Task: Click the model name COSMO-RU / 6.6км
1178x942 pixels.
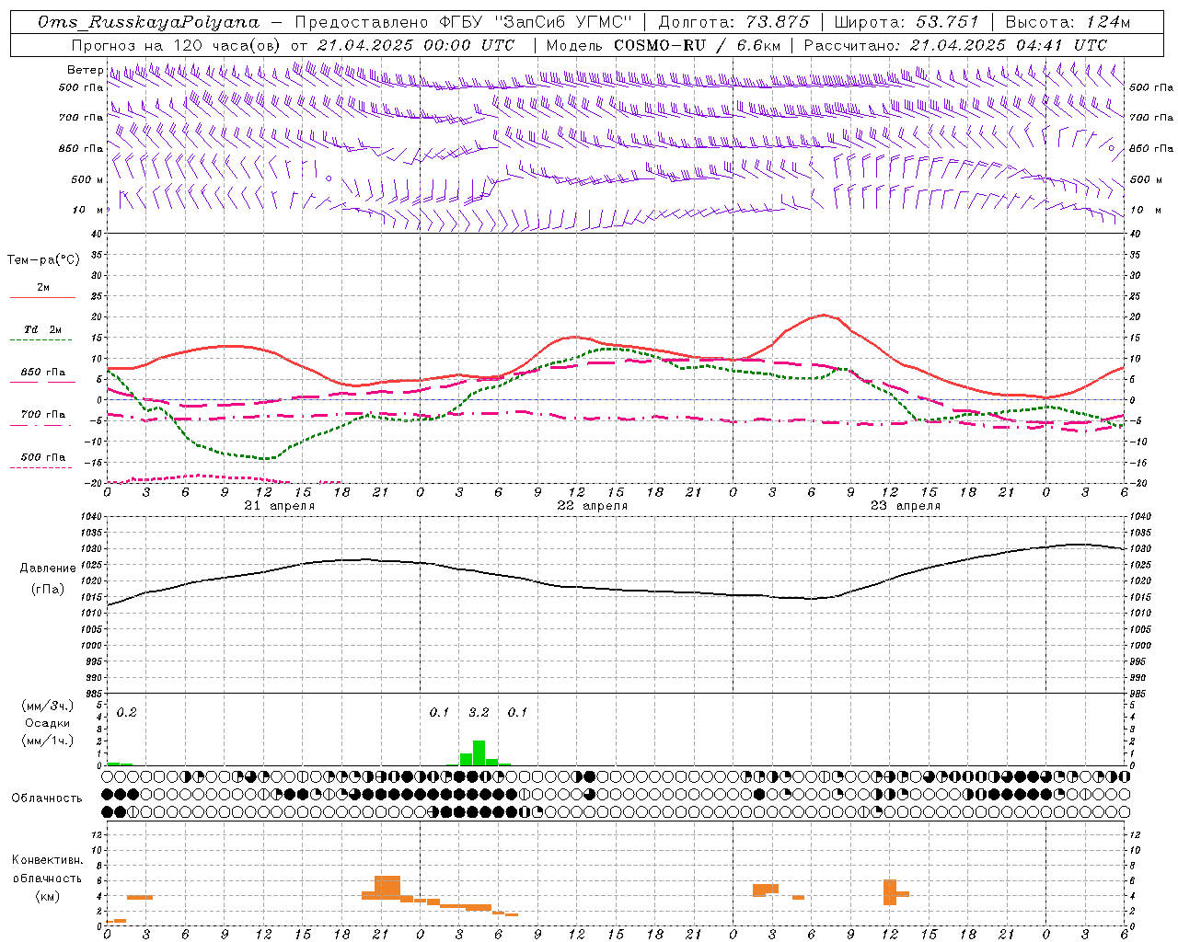Action: pyautogui.click(x=697, y=45)
